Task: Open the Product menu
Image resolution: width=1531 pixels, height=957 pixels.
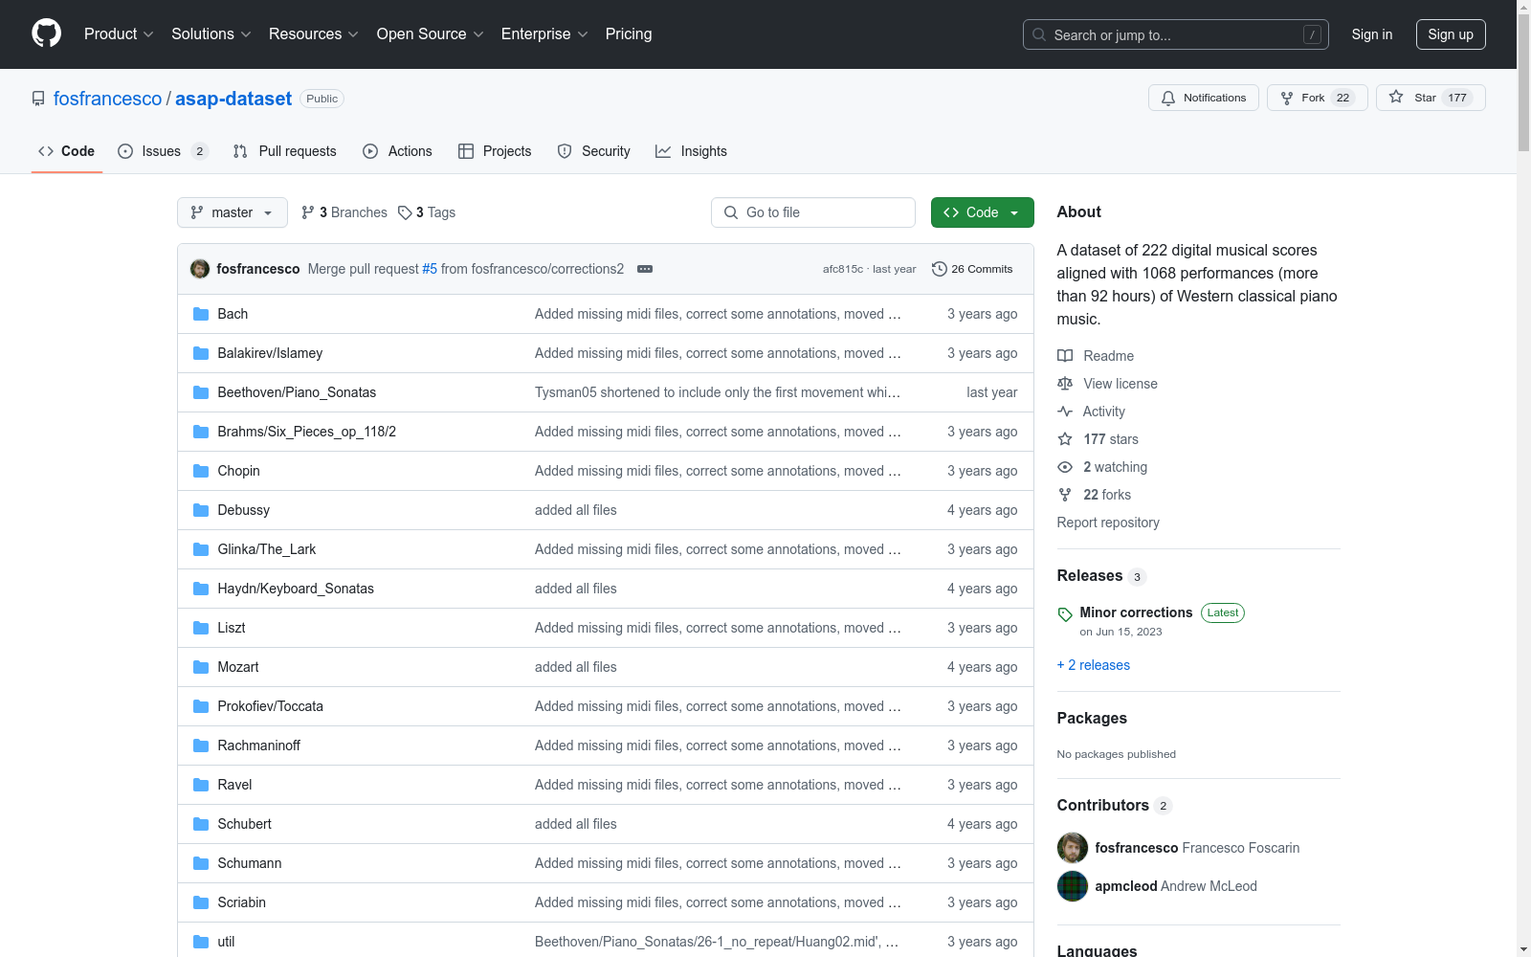Action: 119,33
